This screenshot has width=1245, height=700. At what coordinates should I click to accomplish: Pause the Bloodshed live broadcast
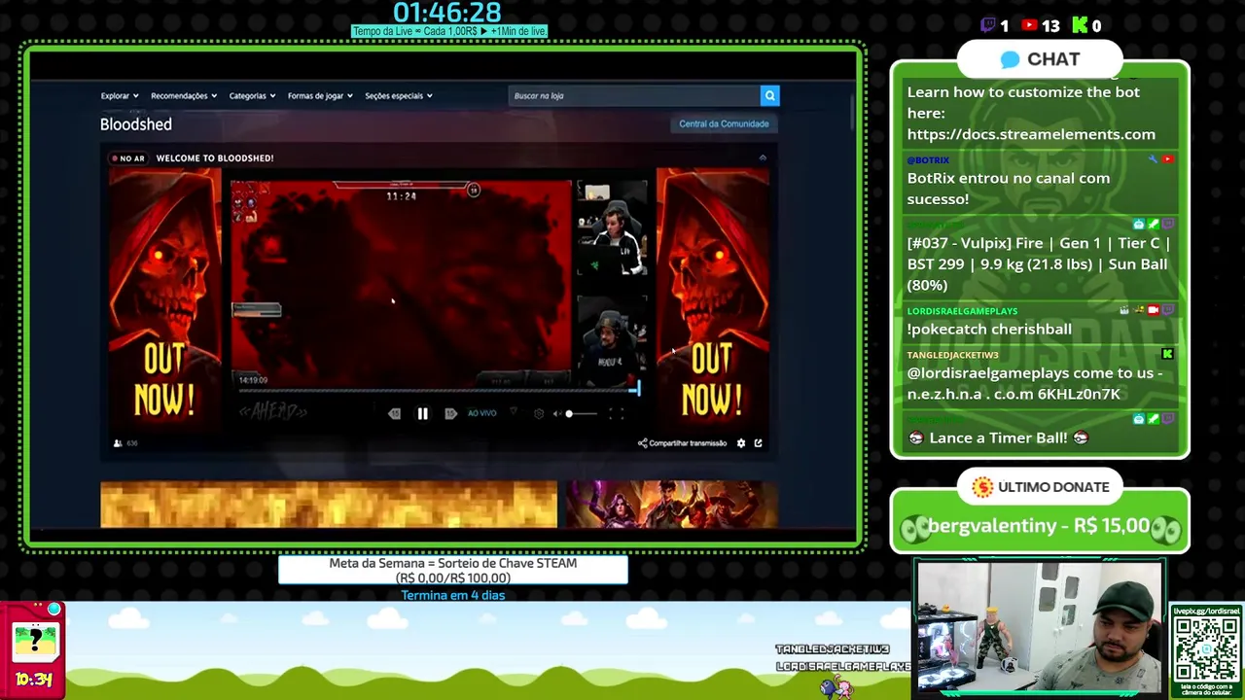click(x=422, y=414)
